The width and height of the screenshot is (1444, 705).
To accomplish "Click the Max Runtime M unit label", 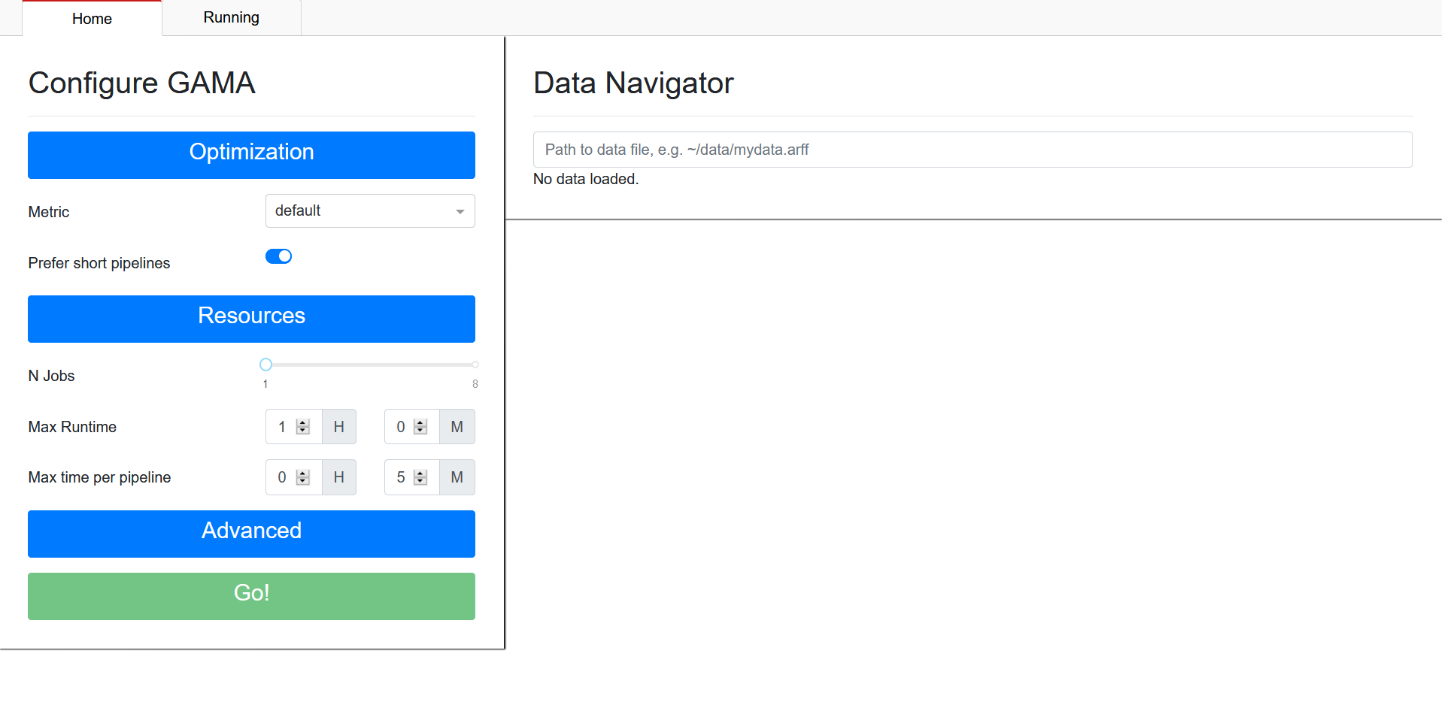I will coord(457,427).
